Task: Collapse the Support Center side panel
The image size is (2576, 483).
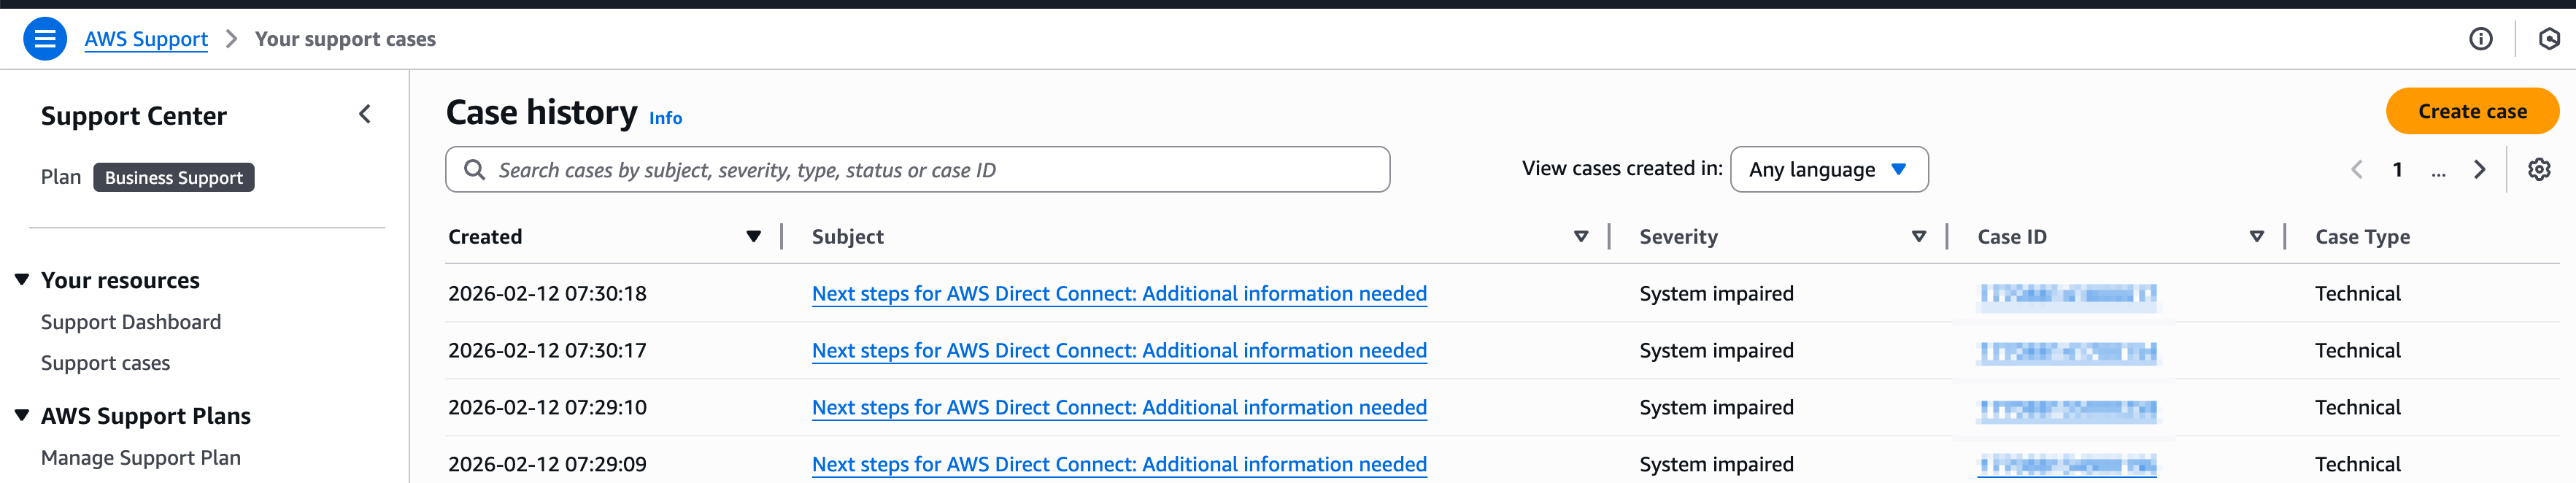Action: [365, 115]
